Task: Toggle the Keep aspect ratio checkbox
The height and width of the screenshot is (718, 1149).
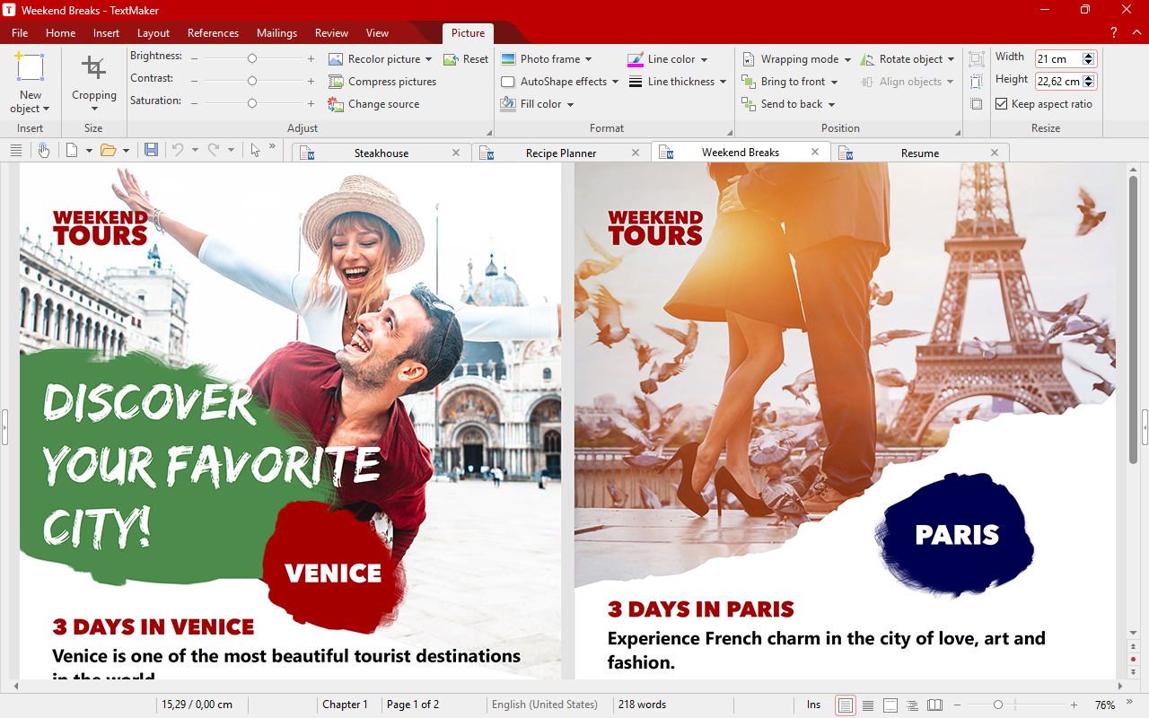Action: (1002, 104)
